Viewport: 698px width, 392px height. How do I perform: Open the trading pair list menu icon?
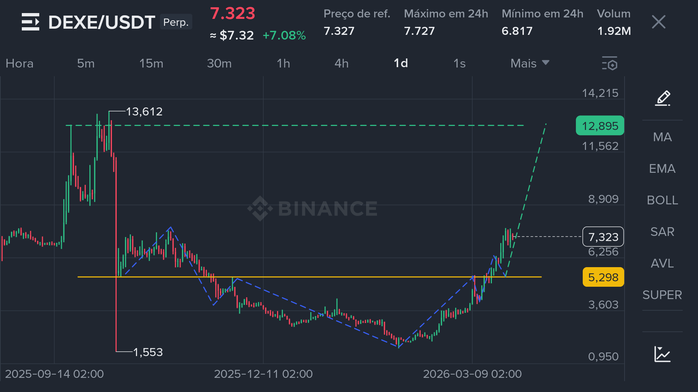pyautogui.click(x=31, y=22)
